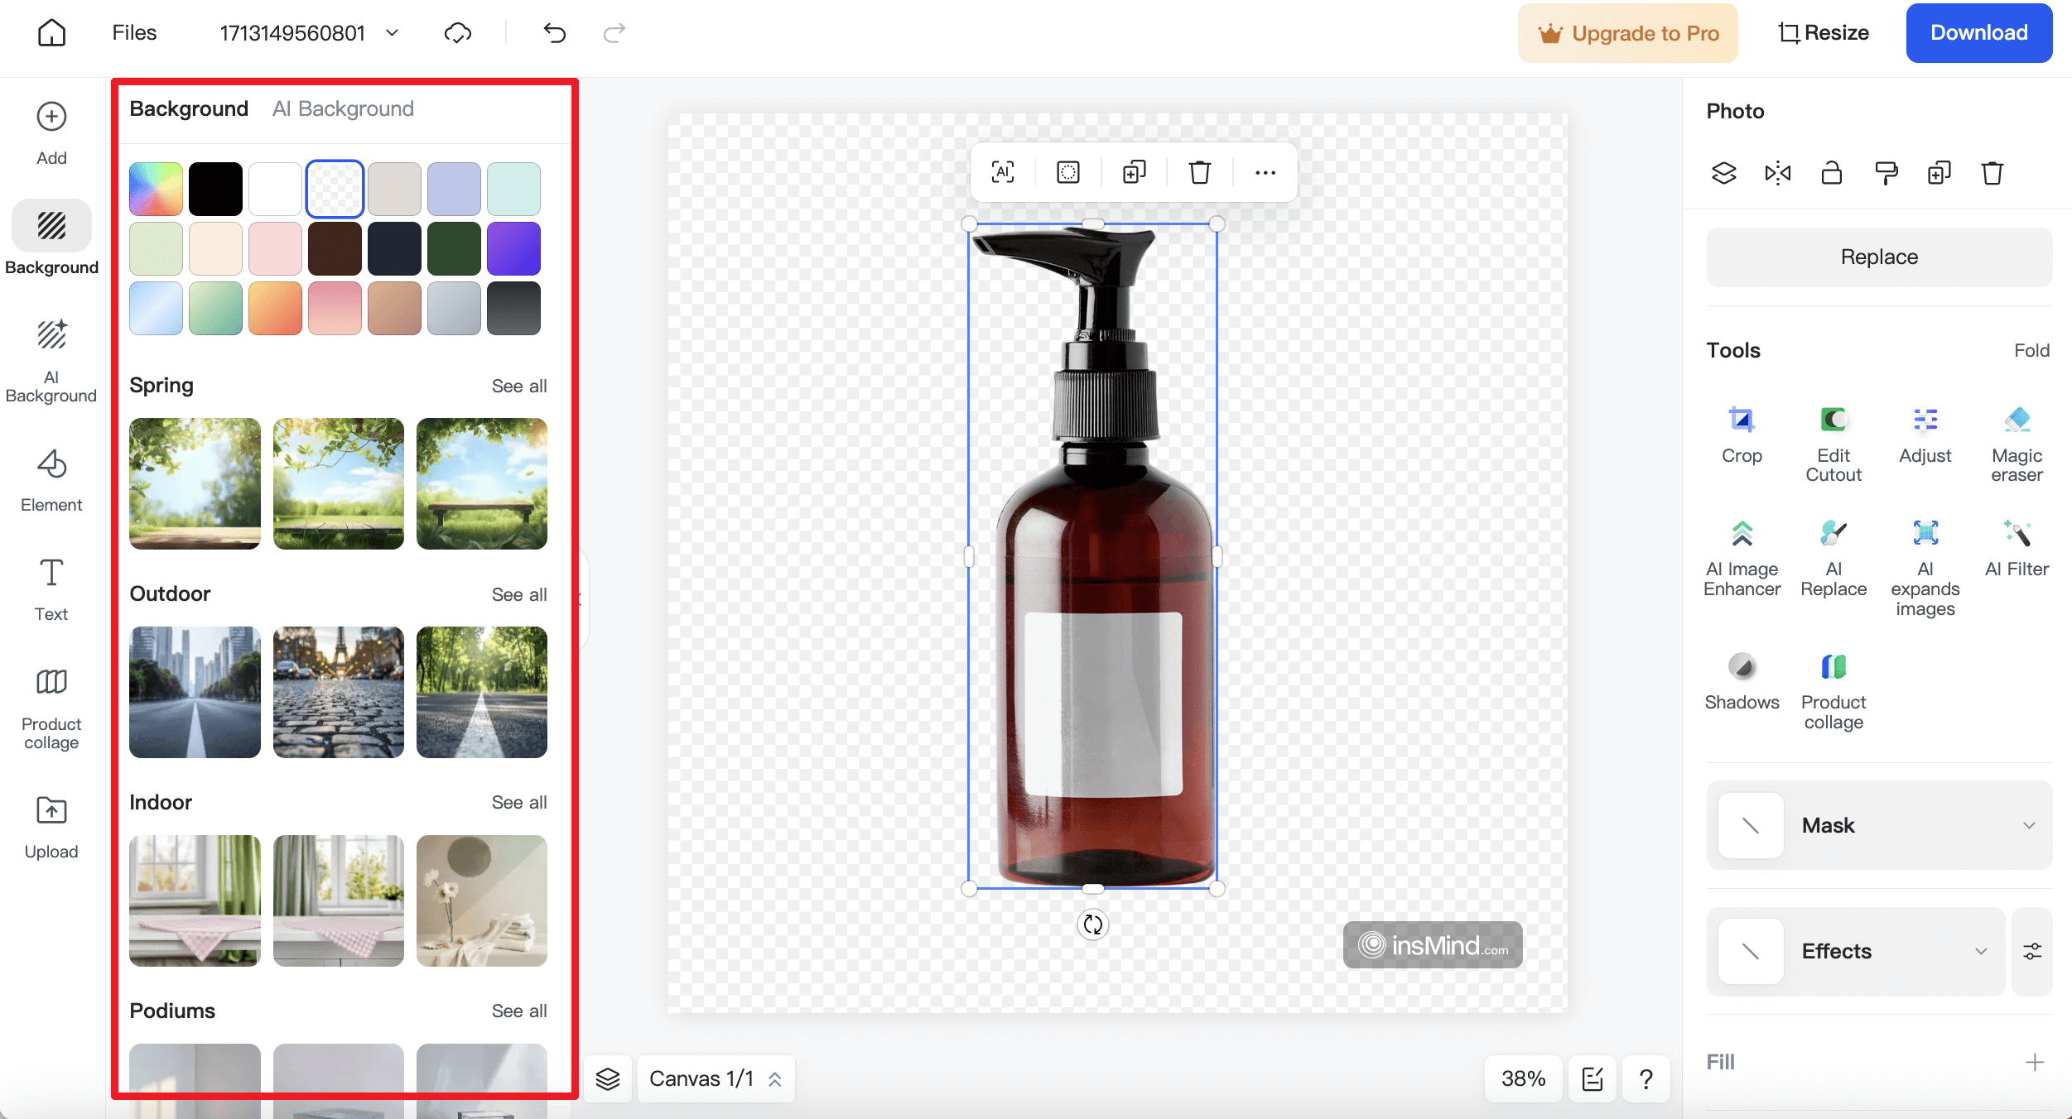See all Outdoor backgrounds
Viewport: 2072px width, 1119px height.
(519, 595)
